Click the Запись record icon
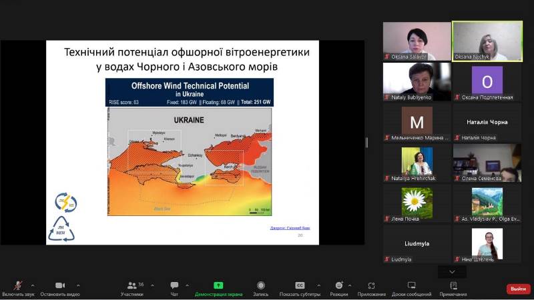The image size is (534, 300). [x=261, y=285]
